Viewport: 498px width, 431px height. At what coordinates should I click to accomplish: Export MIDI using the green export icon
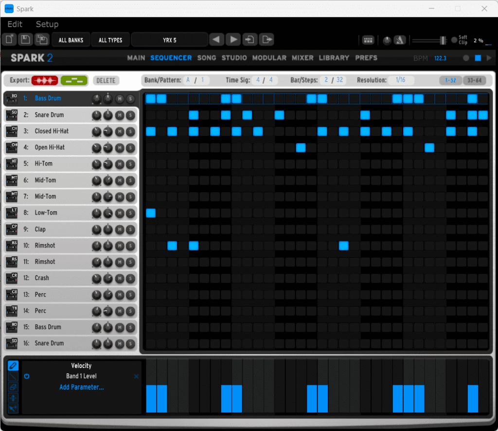pyautogui.click(x=74, y=80)
